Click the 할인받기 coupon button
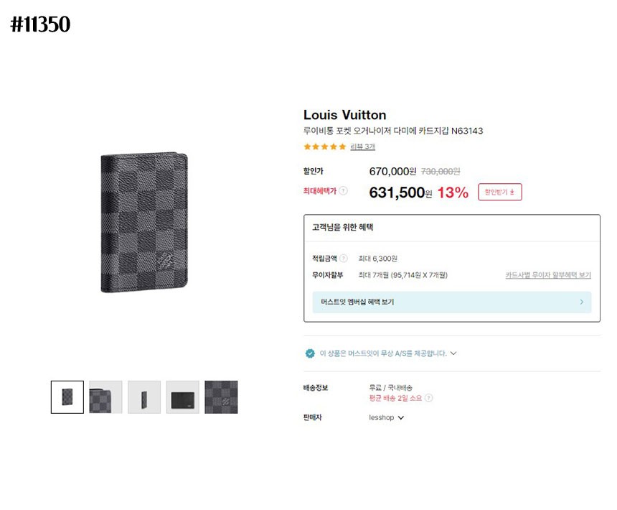617x510 pixels. click(x=500, y=192)
